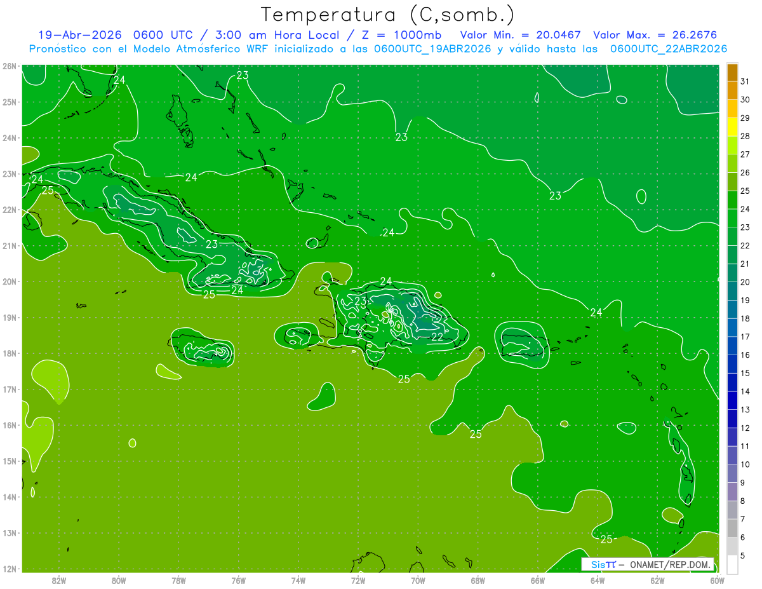Pick the white swatch at the legend bottom
762x589 pixels.
click(732, 564)
